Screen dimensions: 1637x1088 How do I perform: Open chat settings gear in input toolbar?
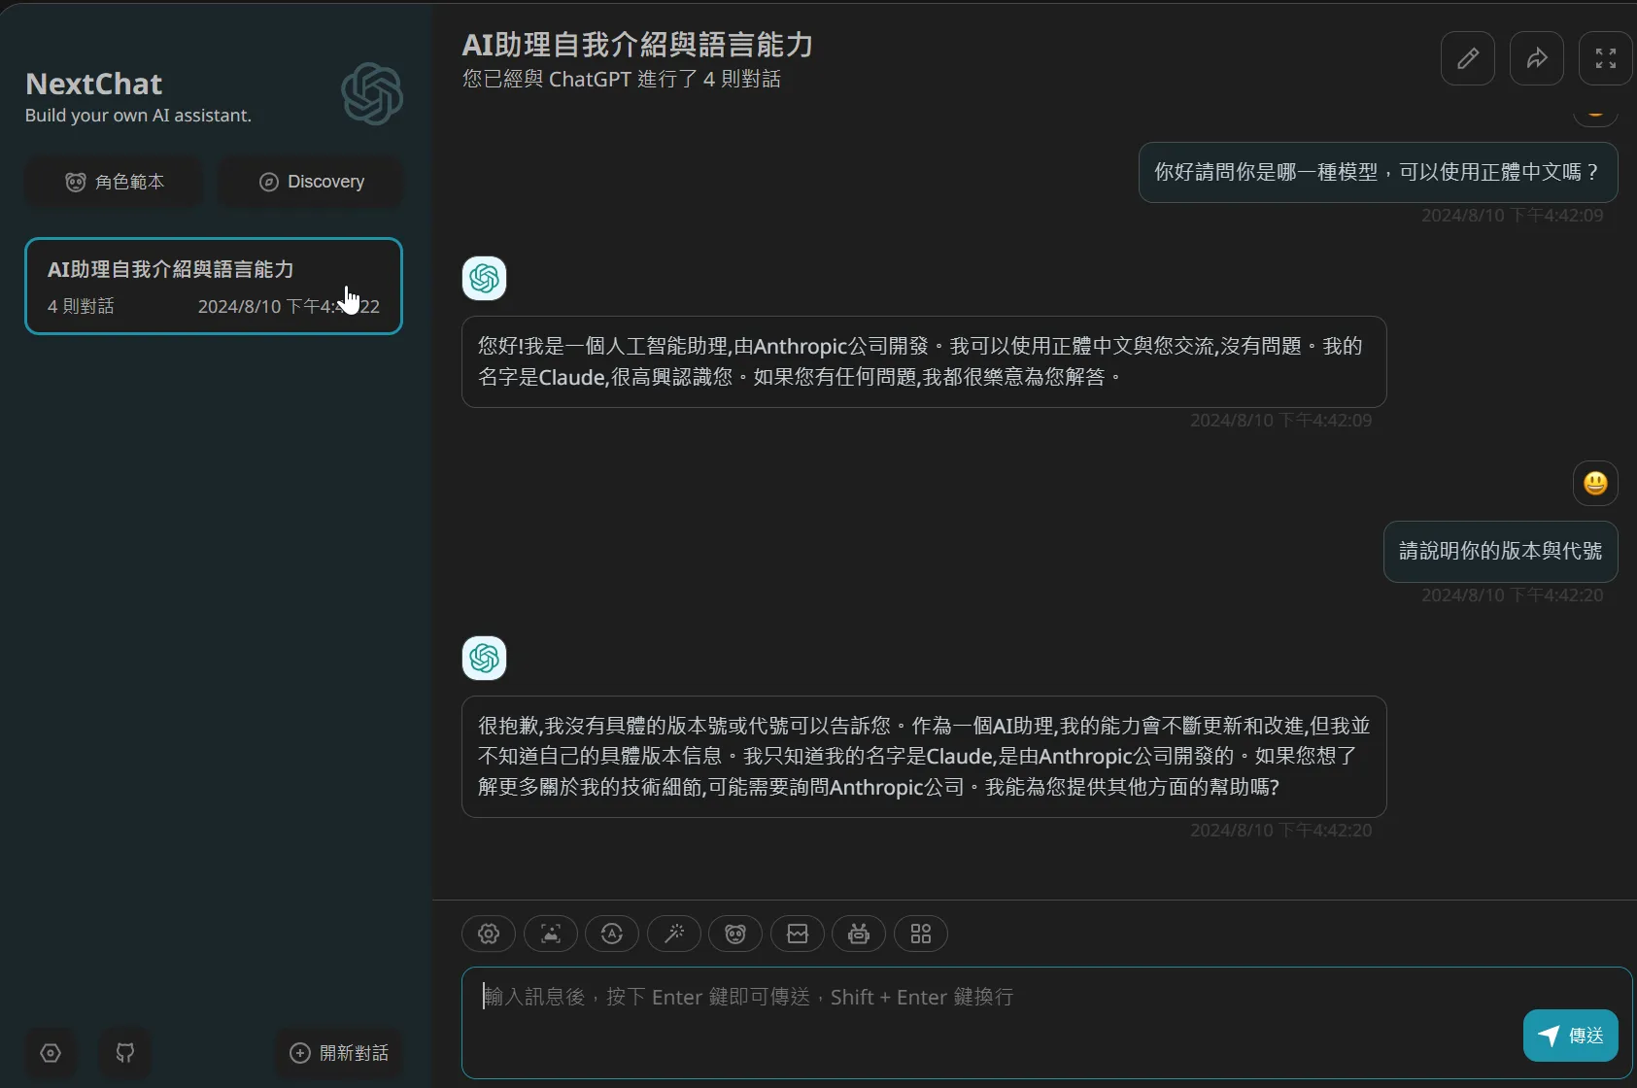(x=489, y=934)
